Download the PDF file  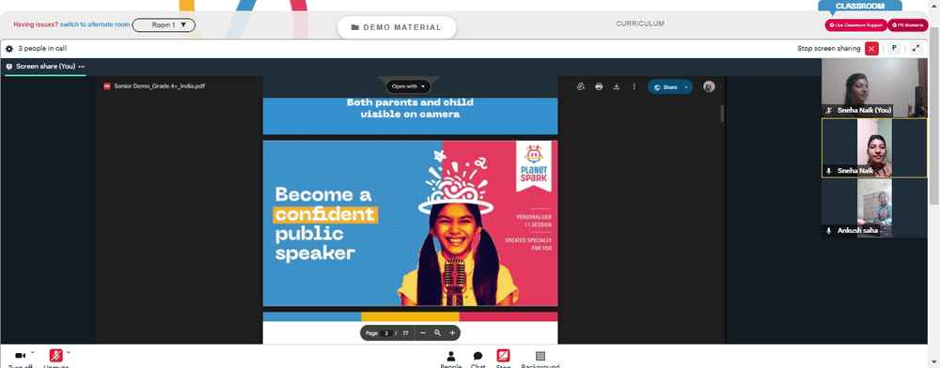coord(616,86)
